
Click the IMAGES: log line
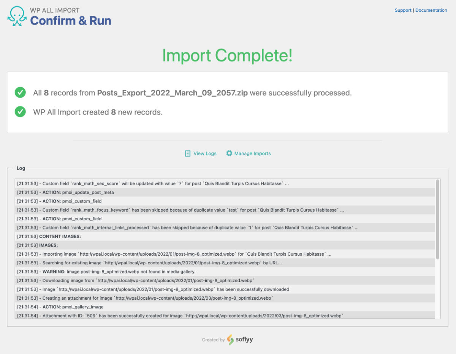(x=225, y=245)
